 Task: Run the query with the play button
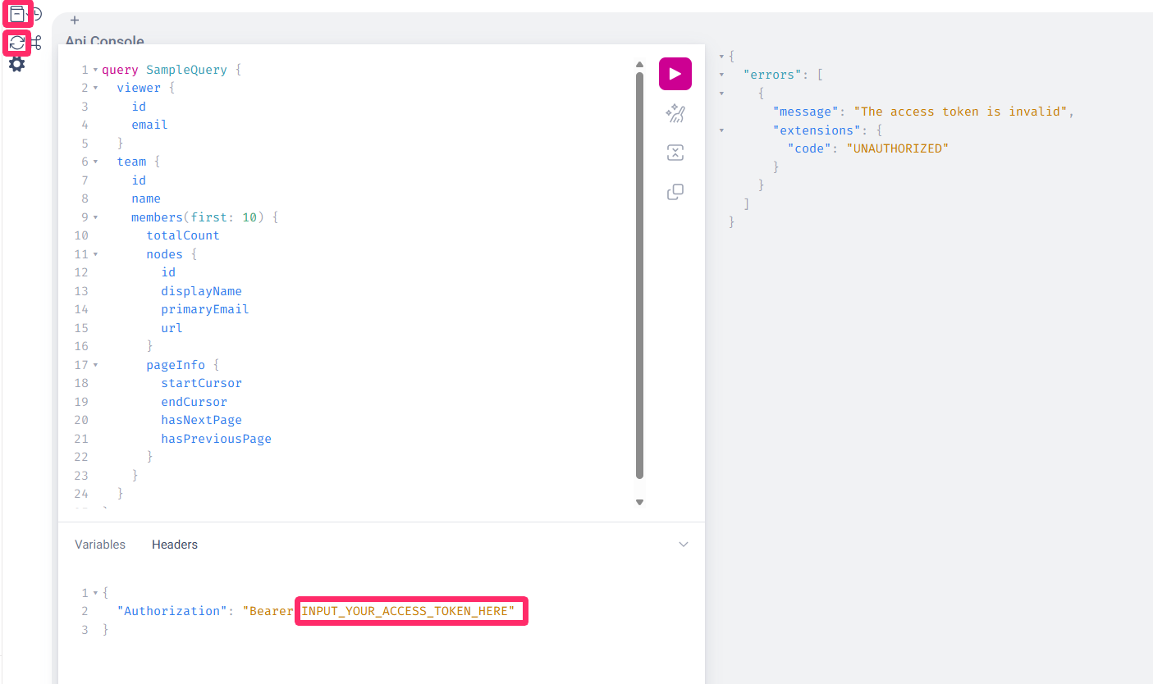tap(675, 74)
